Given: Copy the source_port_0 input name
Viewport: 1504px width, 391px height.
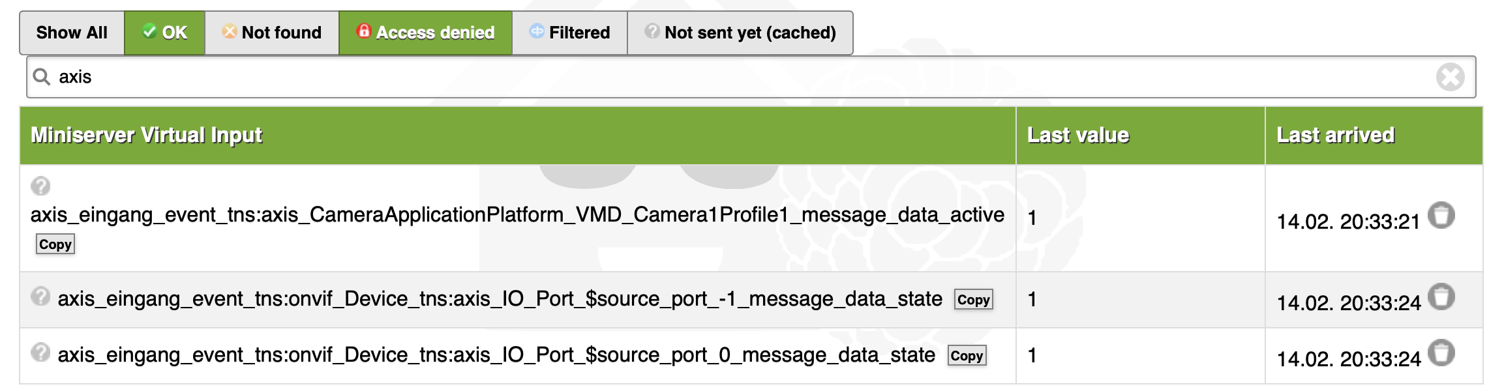Looking at the screenshot, I should point(967,356).
